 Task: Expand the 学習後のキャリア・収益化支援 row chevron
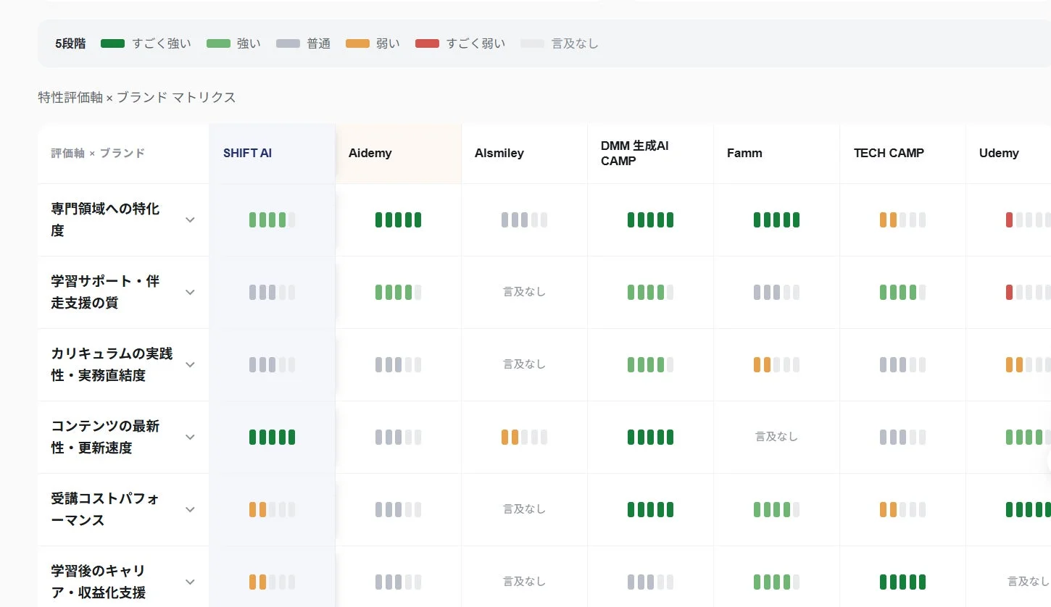[x=190, y=582]
